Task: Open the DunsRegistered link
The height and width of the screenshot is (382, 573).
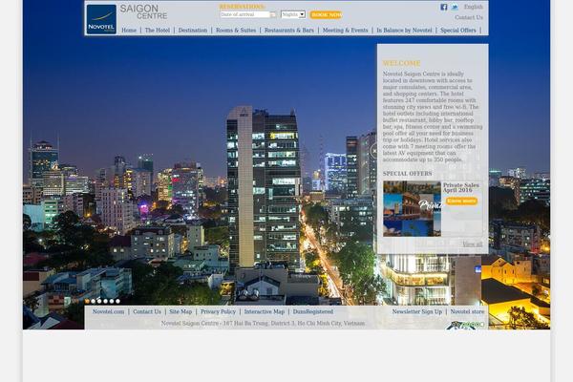Action: click(x=313, y=312)
